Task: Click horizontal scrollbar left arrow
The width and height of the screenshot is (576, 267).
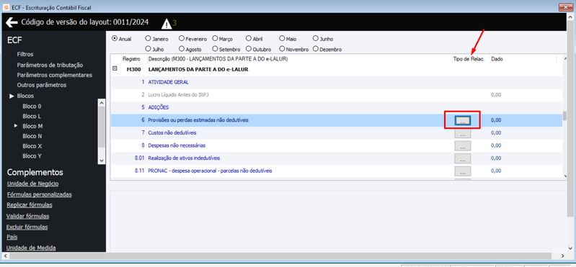Action: coord(6,255)
